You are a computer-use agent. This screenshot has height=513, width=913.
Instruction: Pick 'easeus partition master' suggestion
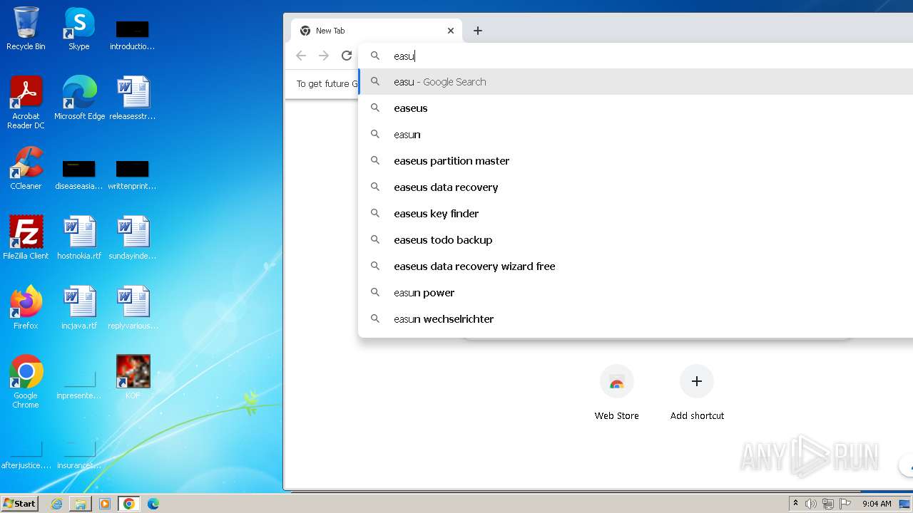coord(636,161)
